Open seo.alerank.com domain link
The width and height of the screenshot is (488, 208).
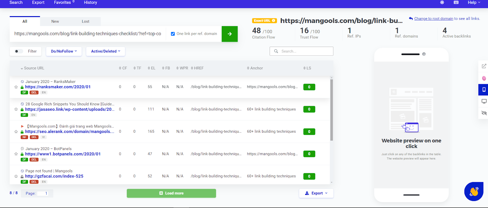[70, 131]
